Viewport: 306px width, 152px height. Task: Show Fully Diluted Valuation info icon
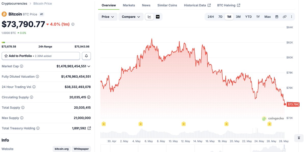click(37, 77)
